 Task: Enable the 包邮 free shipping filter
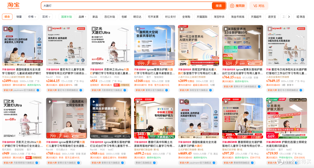[x=124, y=17]
